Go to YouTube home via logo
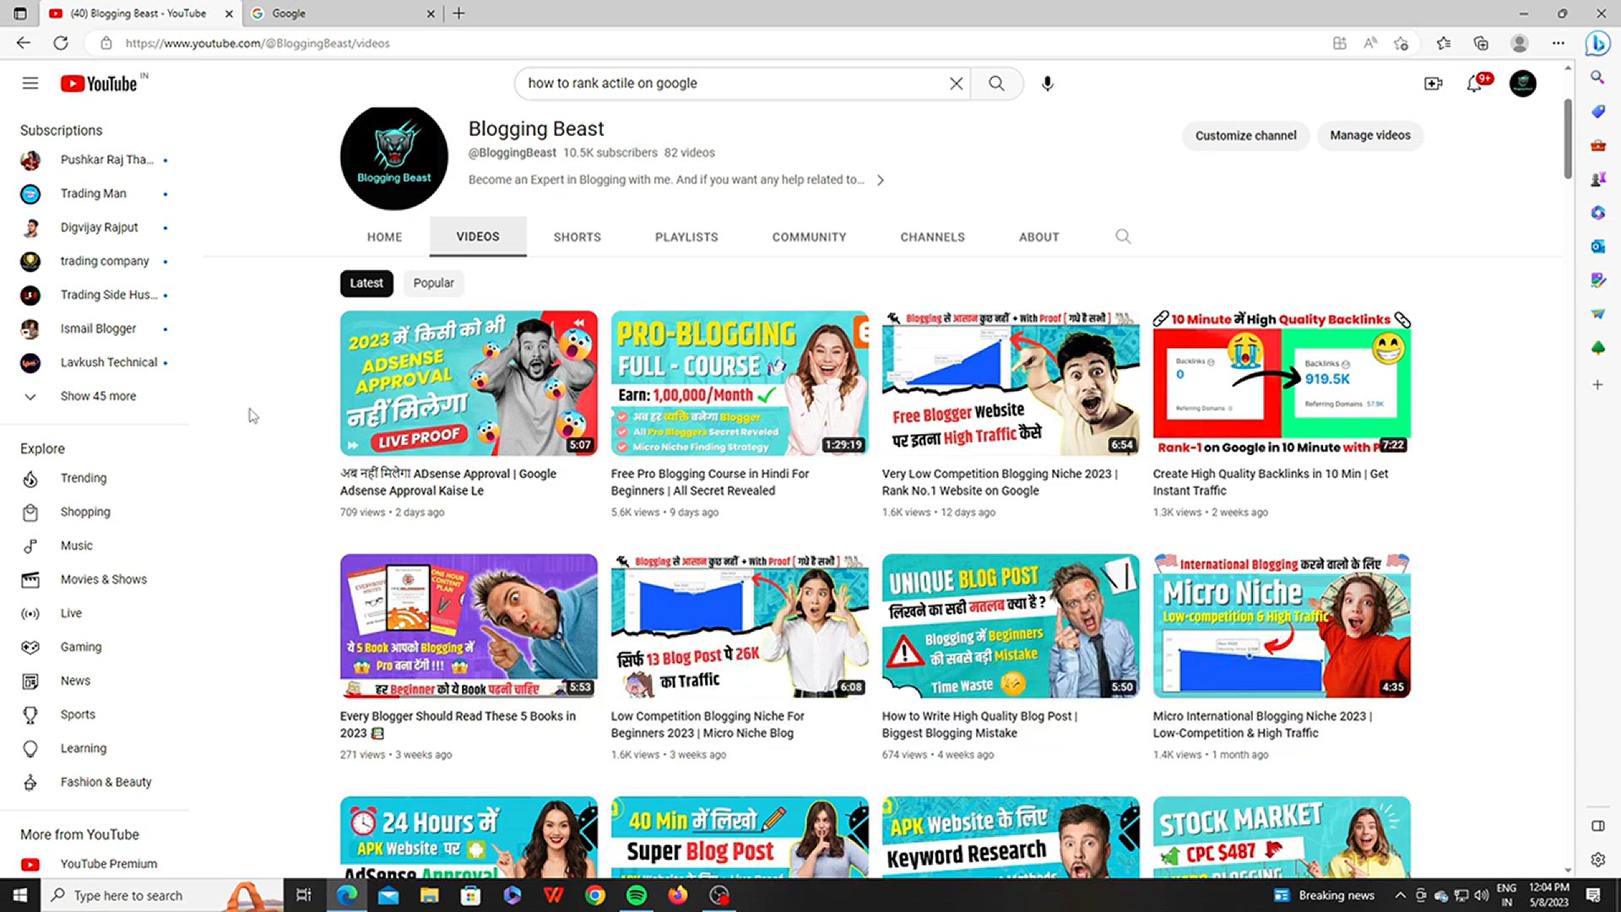The height and width of the screenshot is (912, 1621). [99, 84]
